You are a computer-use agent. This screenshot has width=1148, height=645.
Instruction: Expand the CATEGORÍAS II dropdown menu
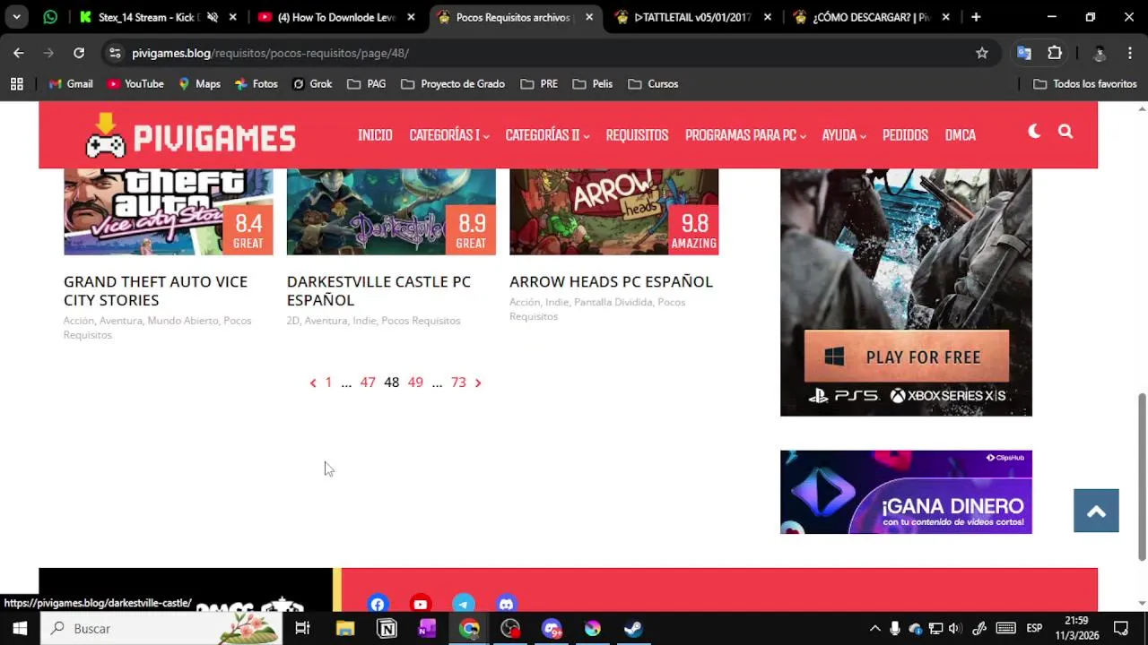click(547, 135)
